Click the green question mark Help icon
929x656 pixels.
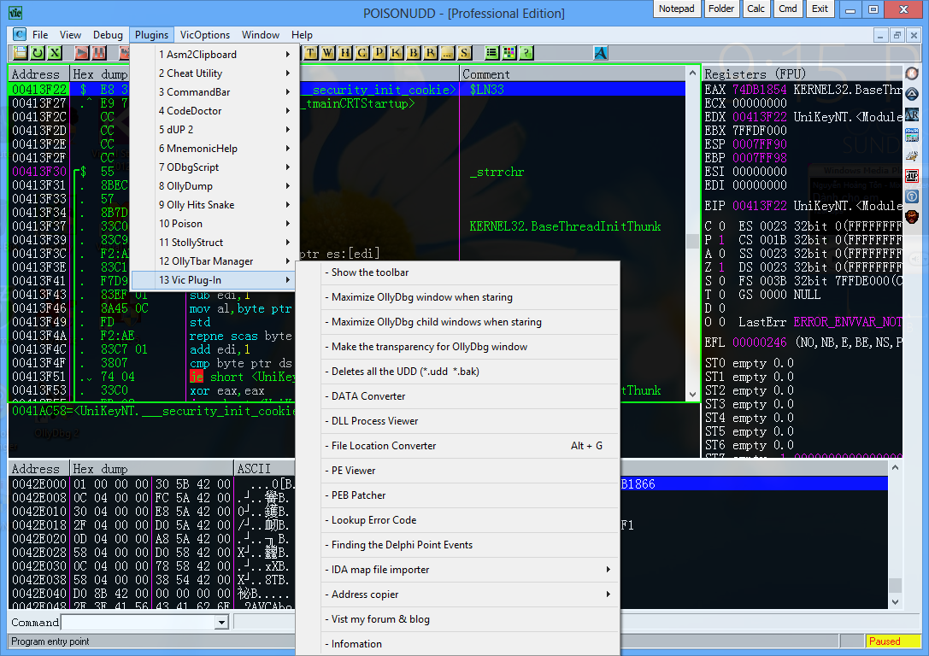point(526,53)
